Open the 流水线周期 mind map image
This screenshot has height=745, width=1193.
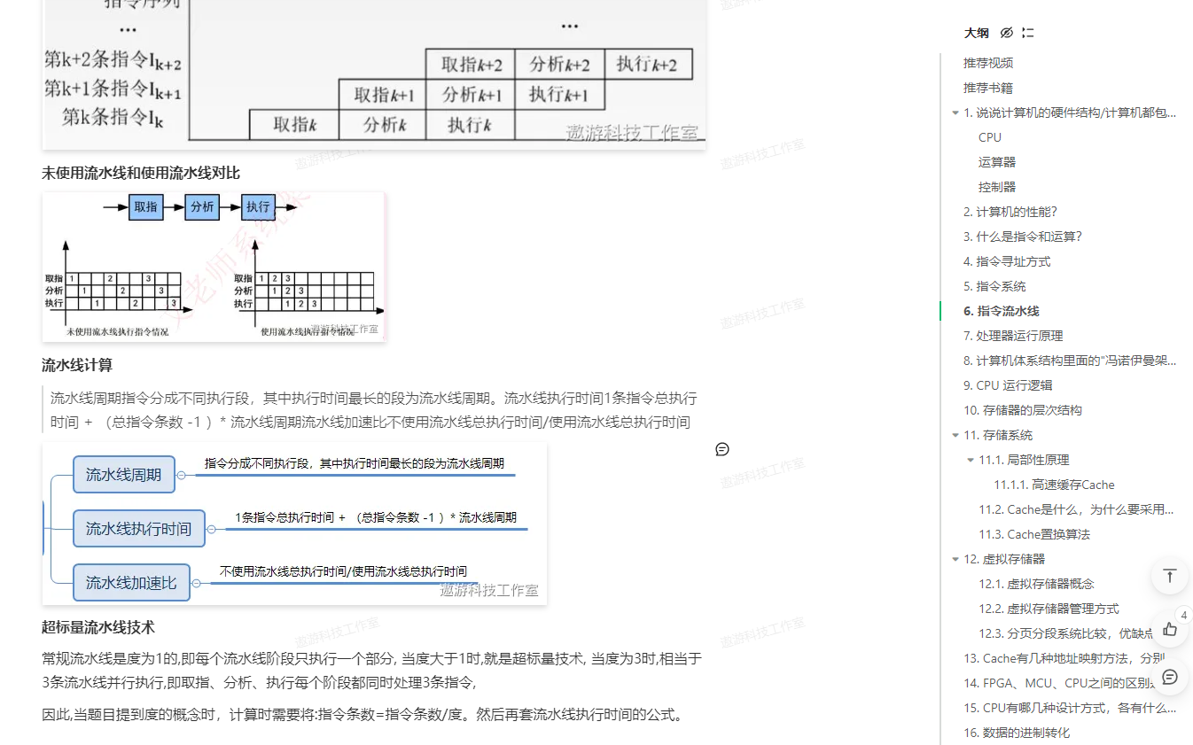click(x=294, y=524)
